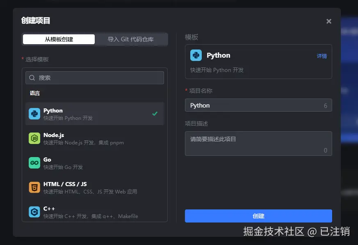Click description 快速开始 HTML、CSS、JS 开发 Web 应用

90,192
